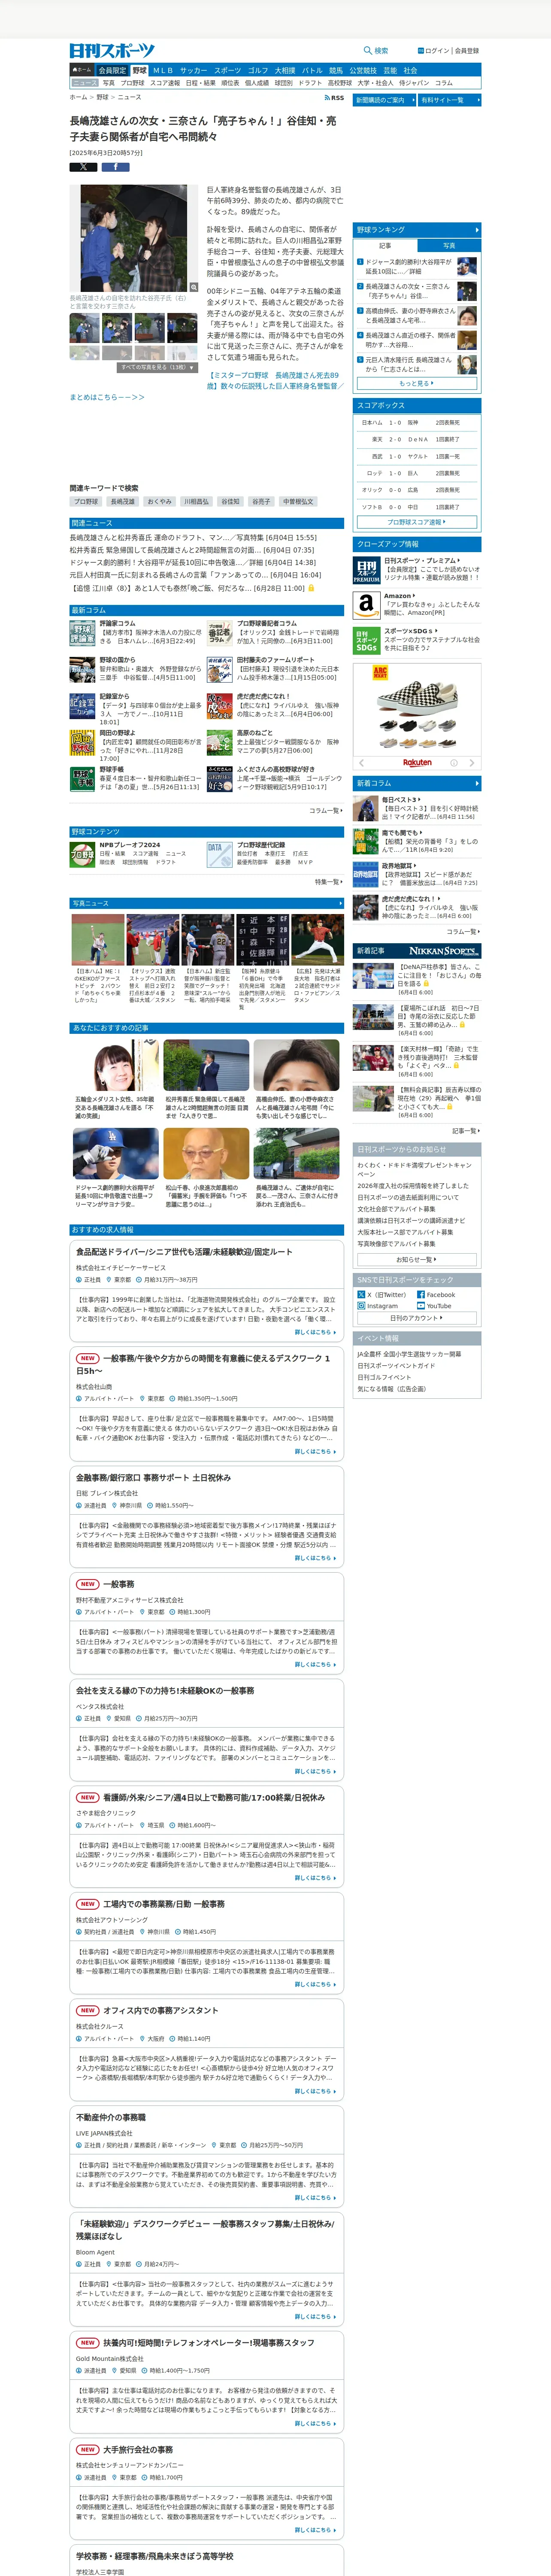The width and height of the screenshot is (551, 2576).
Task: Select 野球 in the main navigation
Action: [139, 70]
